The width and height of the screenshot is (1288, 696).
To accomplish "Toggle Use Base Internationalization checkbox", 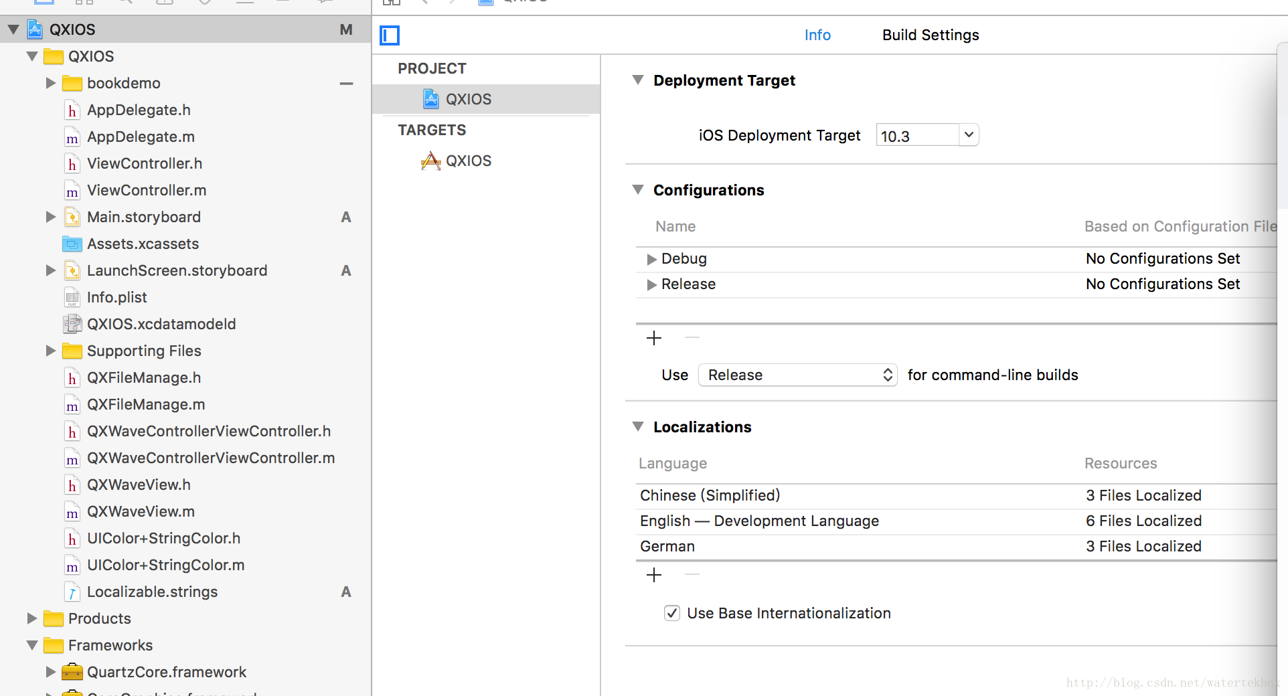I will (672, 613).
